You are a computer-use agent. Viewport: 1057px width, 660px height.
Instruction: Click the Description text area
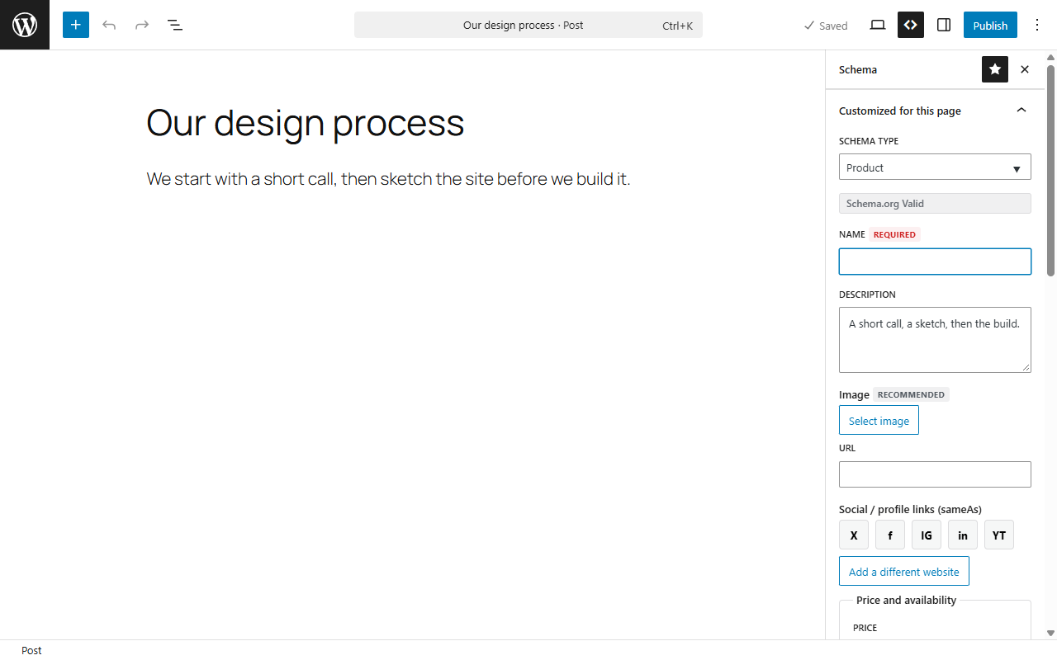[x=935, y=340]
